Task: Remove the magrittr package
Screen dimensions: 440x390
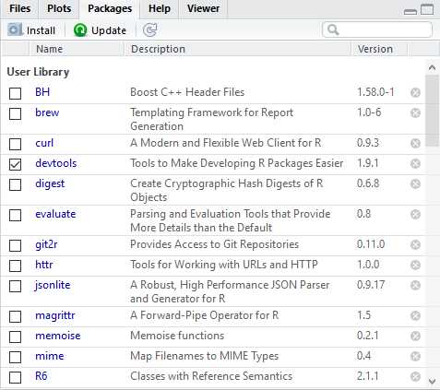Action: click(415, 315)
